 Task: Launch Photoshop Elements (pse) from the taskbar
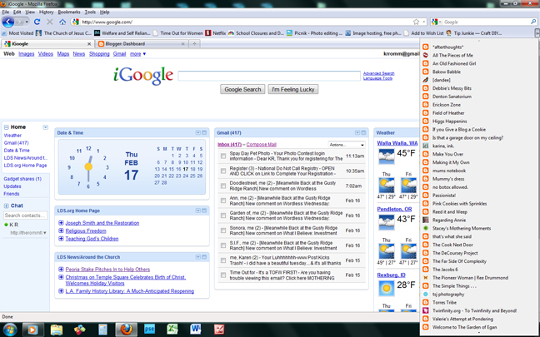(x=149, y=330)
